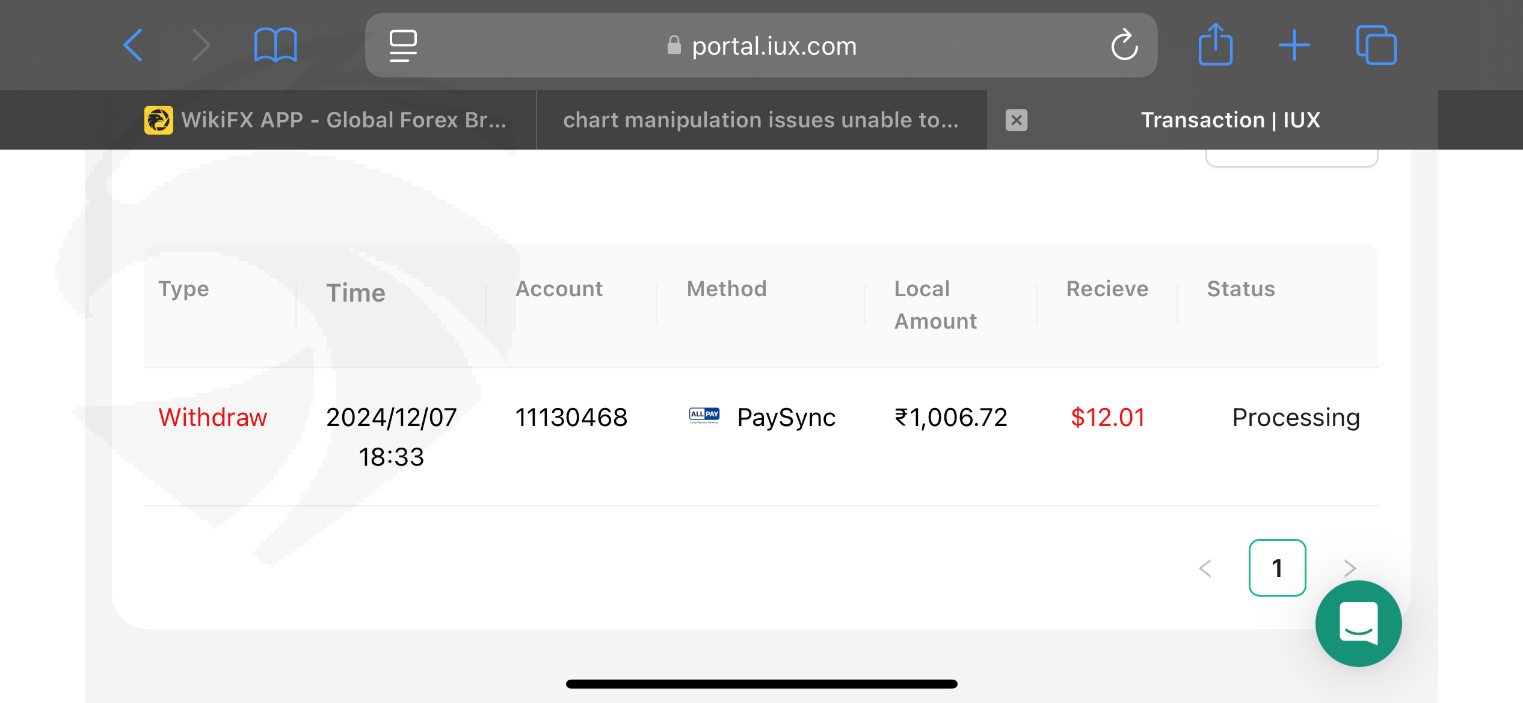
Task: Close the Transaction | IUX tab
Action: tap(1017, 120)
